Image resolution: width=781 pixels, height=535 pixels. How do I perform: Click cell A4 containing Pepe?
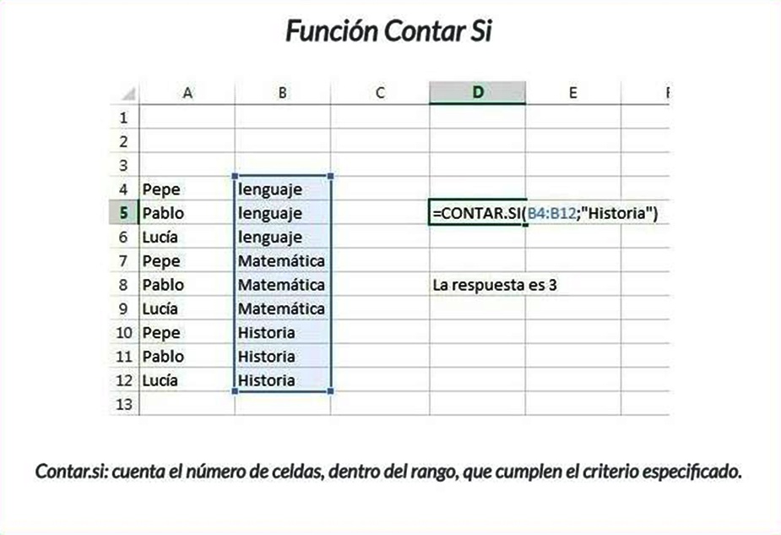(187, 189)
